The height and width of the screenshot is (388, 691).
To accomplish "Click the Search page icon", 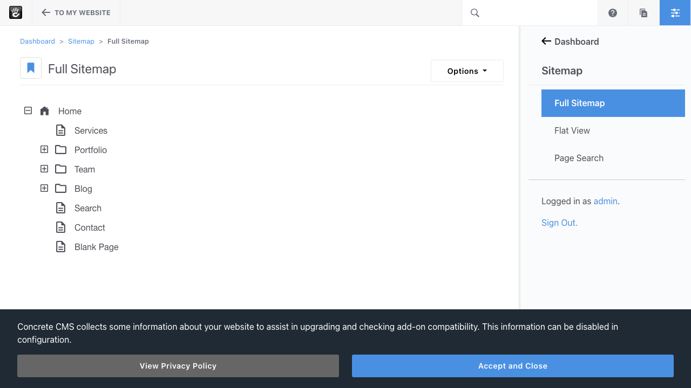I will pyautogui.click(x=61, y=208).
